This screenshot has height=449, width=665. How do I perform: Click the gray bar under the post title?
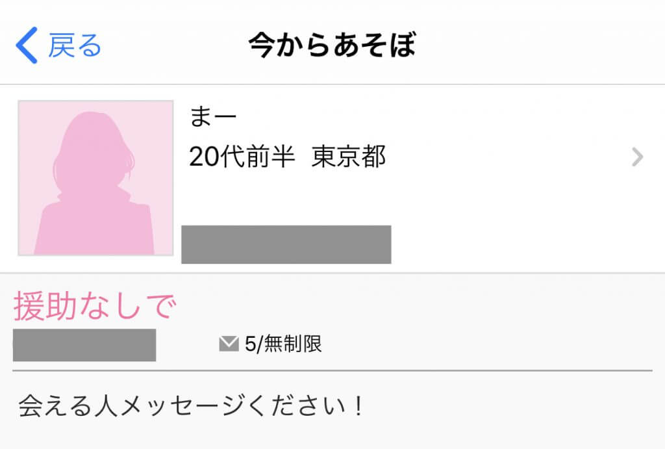coord(84,345)
